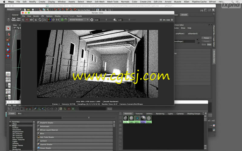Choose the Scale tool cube icon in toolbox

[8, 56]
